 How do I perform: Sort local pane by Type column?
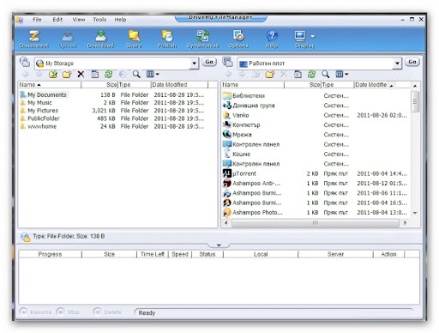coord(338,85)
